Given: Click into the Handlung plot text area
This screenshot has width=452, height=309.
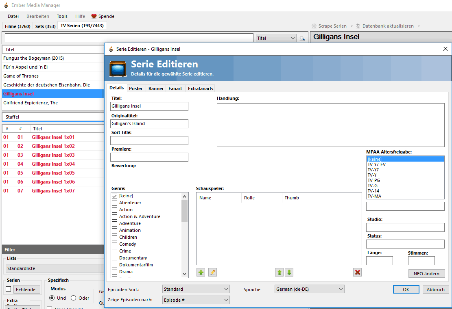Looking at the screenshot, I should (x=331, y=125).
